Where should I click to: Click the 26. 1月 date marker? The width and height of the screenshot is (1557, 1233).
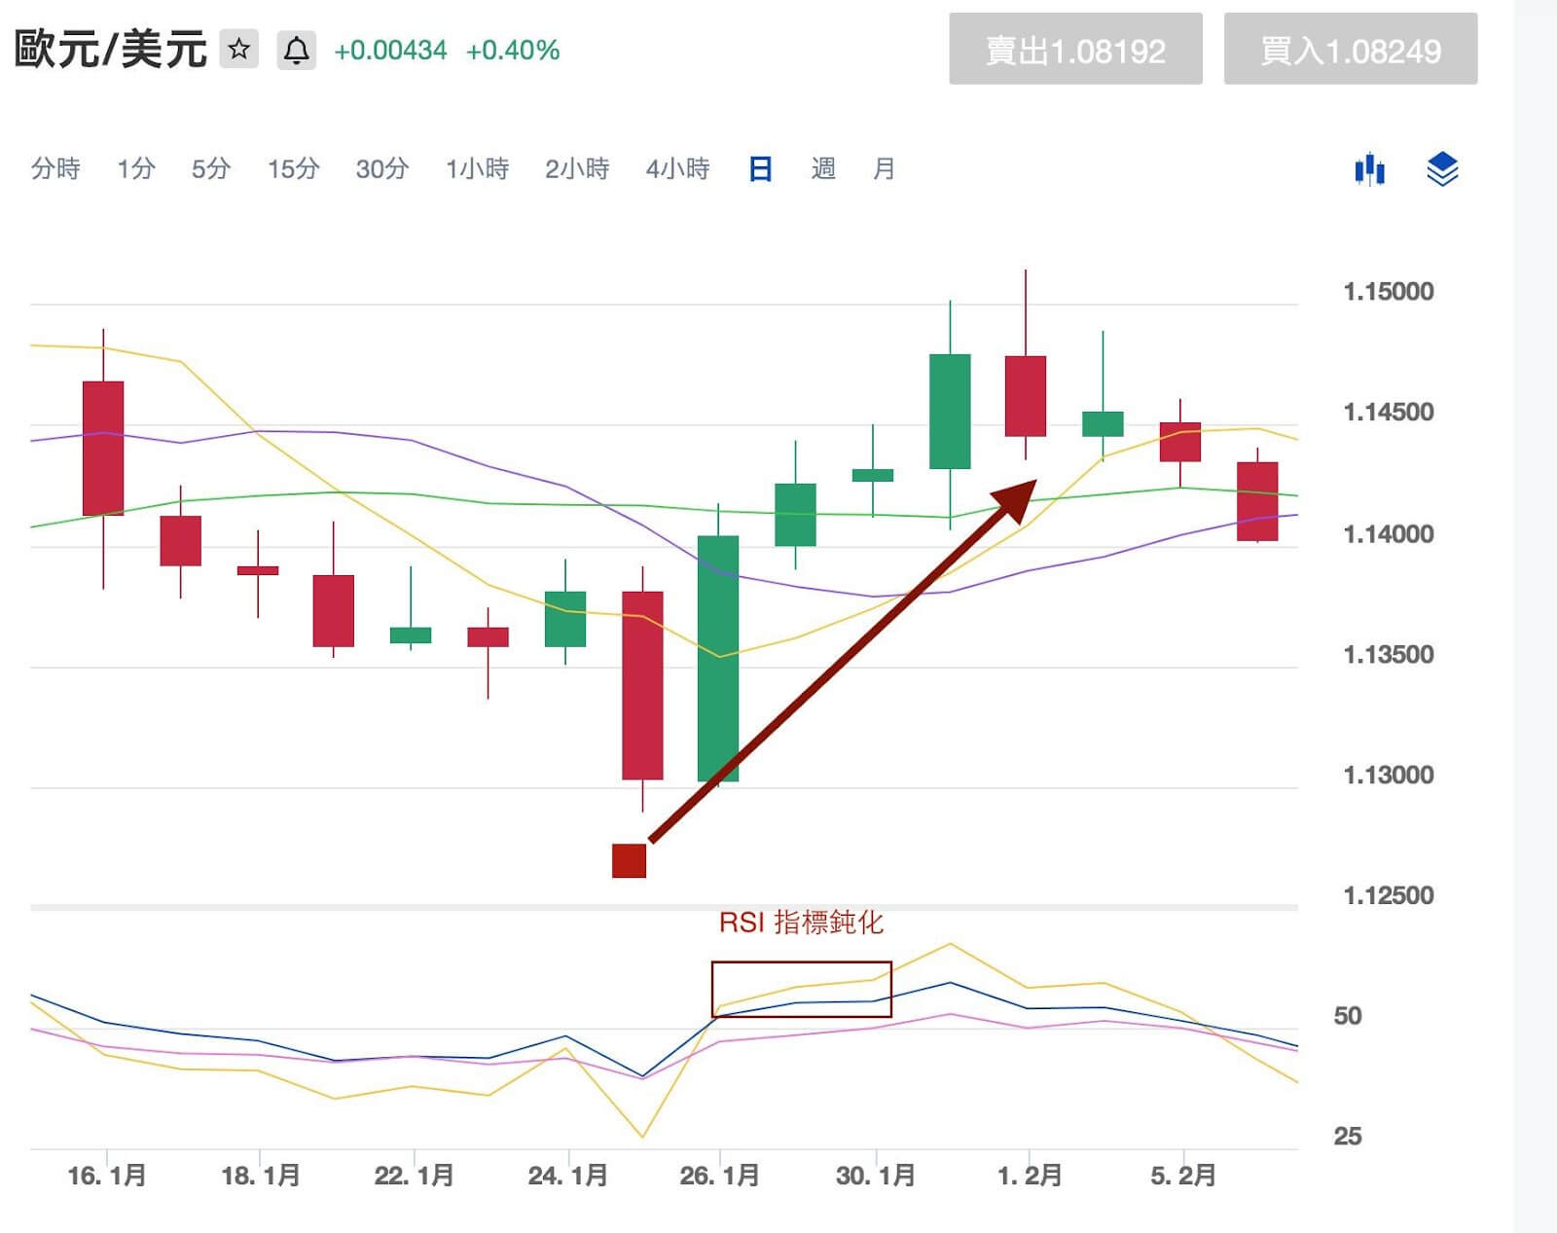[x=719, y=1176]
